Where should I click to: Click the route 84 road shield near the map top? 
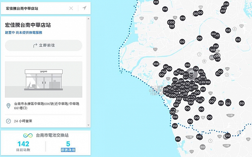tap(201, 7)
